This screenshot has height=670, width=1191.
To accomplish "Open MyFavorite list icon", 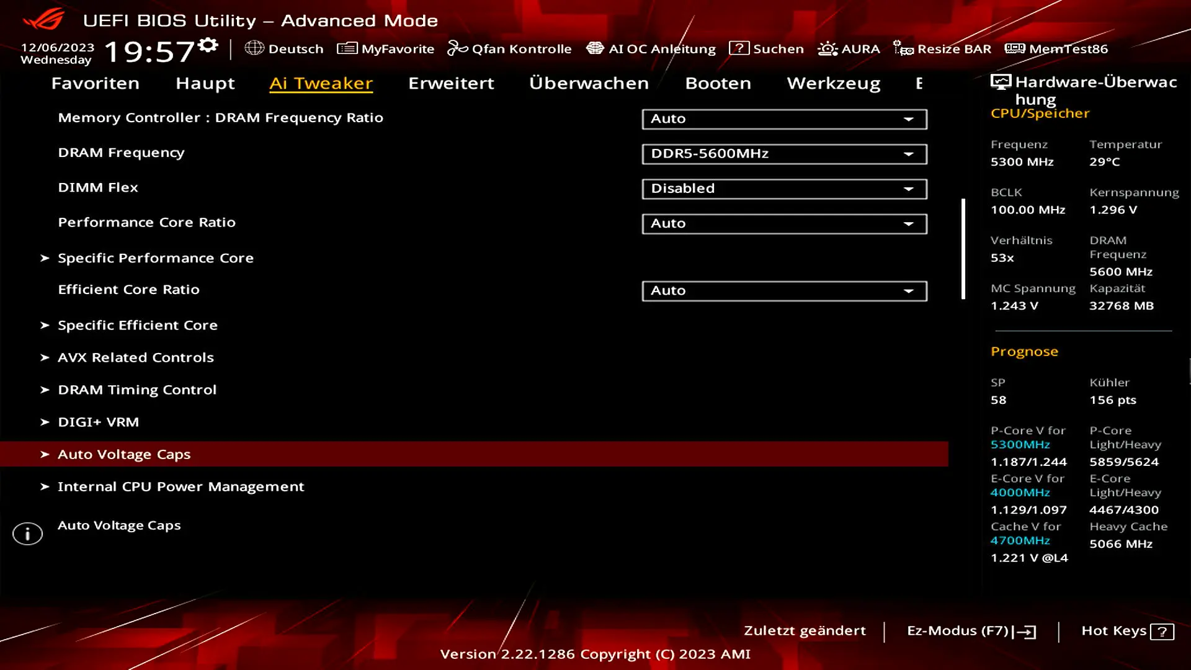I will [x=347, y=48].
